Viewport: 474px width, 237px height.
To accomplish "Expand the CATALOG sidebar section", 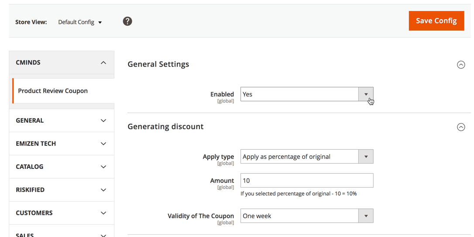I will click(x=62, y=167).
